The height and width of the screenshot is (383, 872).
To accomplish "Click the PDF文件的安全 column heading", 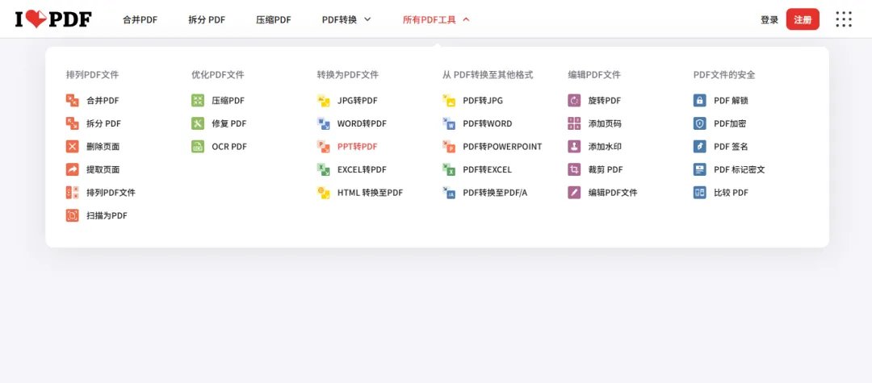I will pos(724,74).
